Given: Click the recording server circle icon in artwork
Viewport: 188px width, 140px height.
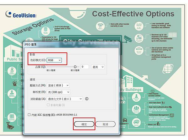Looking at the screenshot, I should click(139, 38).
